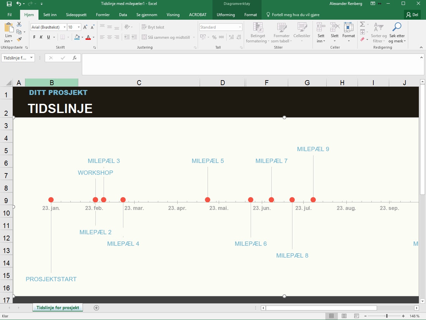Image resolution: width=426 pixels, height=320 pixels.
Task: Open fill color dropdown arrow
Action: [x=82, y=37]
